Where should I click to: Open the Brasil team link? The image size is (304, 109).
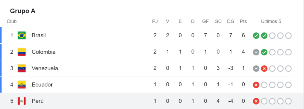point(39,36)
